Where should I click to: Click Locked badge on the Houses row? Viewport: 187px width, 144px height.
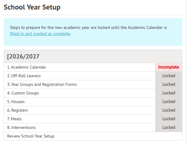click(x=168, y=102)
